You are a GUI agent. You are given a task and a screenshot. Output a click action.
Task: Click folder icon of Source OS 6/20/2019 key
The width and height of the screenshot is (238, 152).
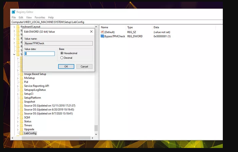click(22, 110)
